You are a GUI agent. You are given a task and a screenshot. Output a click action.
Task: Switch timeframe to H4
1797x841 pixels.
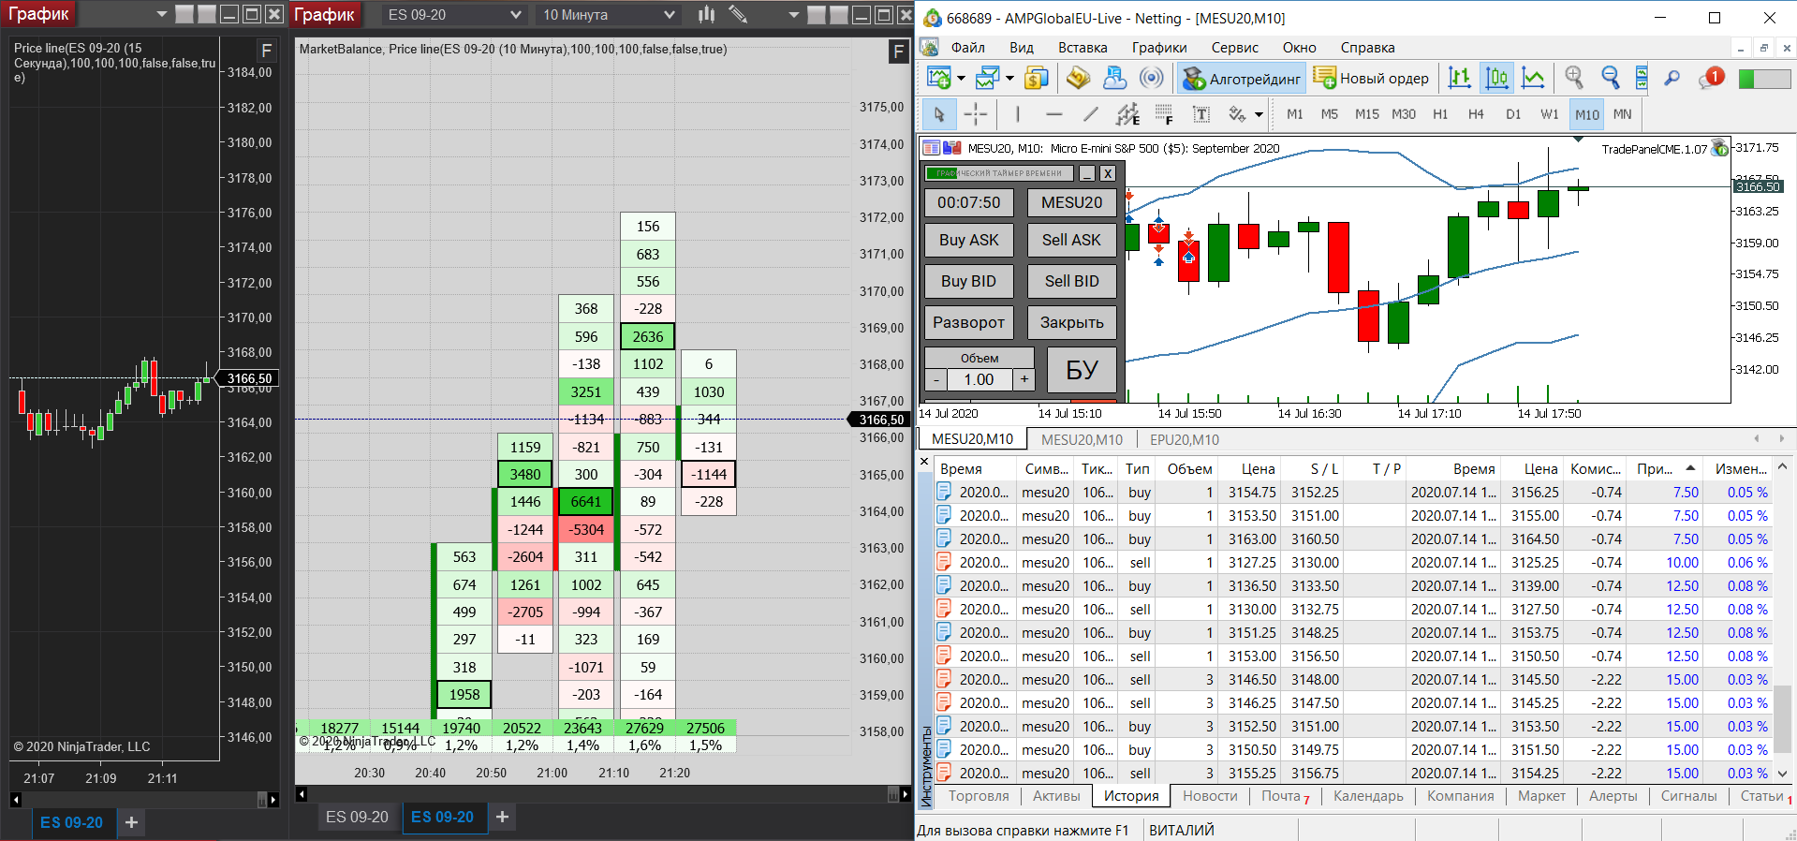(1476, 114)
